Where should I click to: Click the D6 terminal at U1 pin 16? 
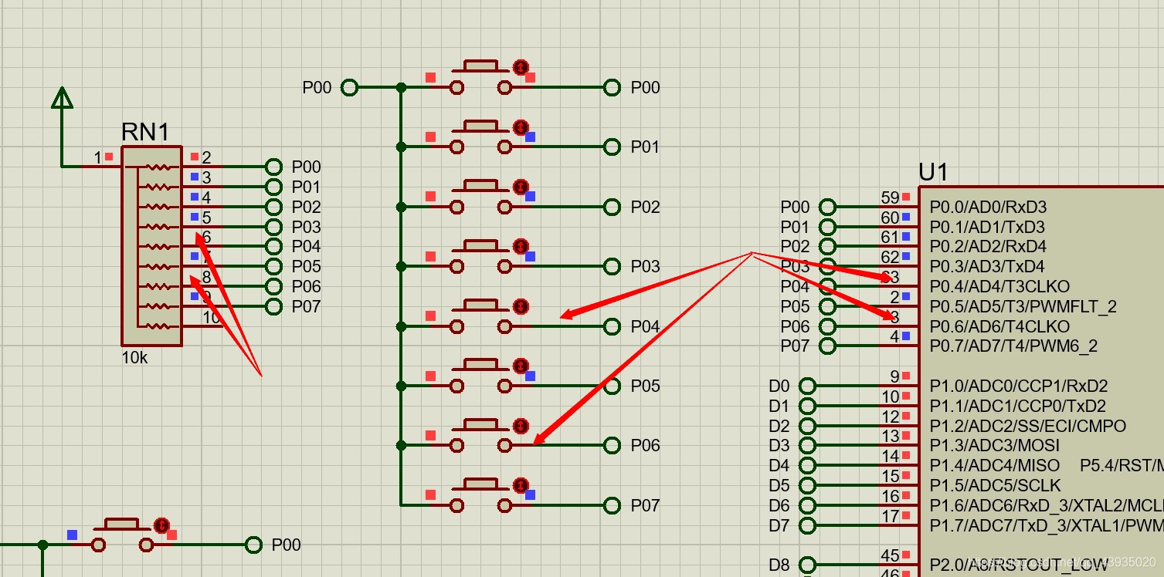[x=807, y=505]
